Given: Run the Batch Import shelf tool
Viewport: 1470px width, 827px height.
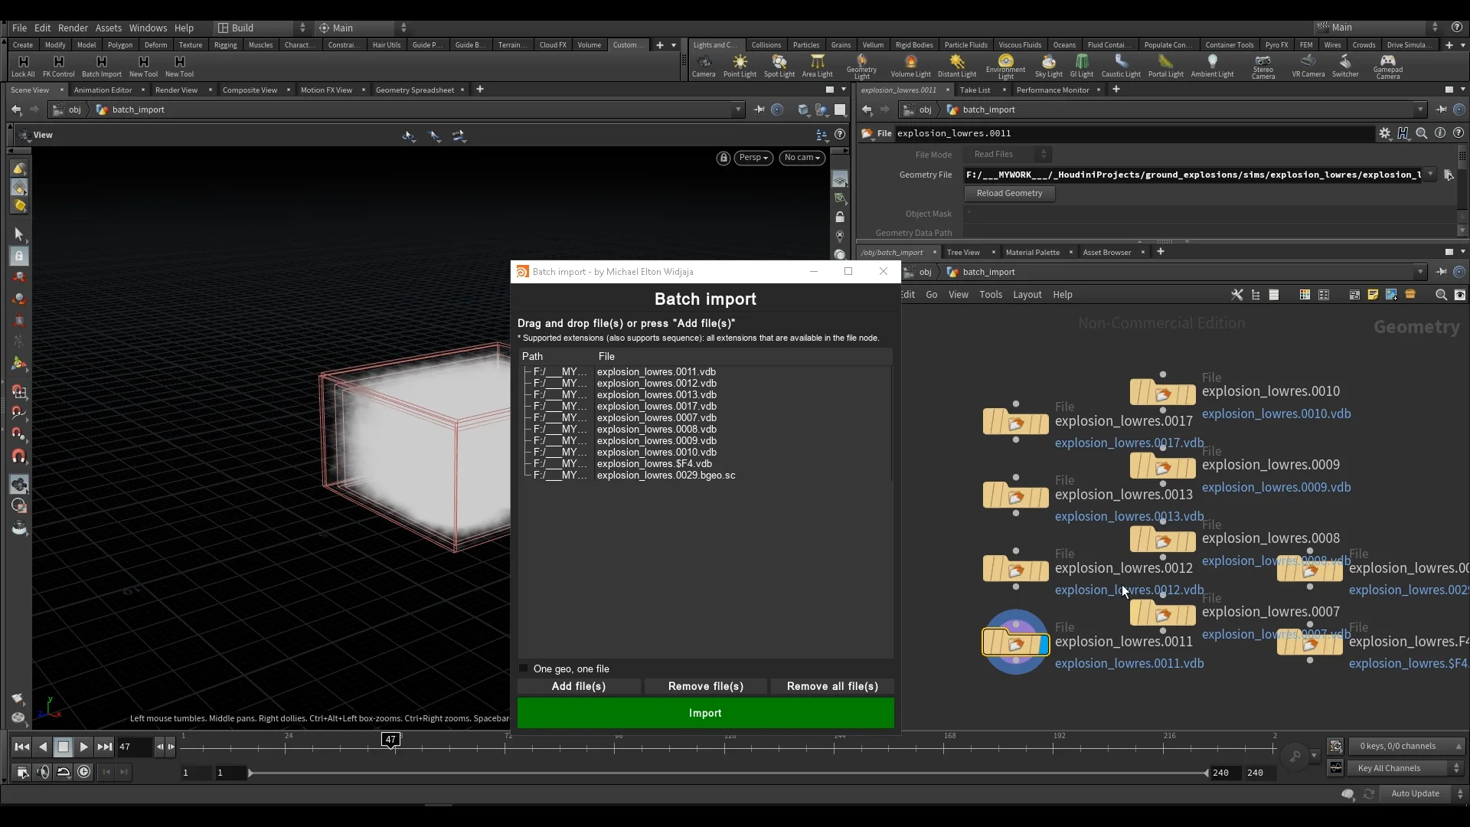Looking at the screenshot, I should coord(101,66).
